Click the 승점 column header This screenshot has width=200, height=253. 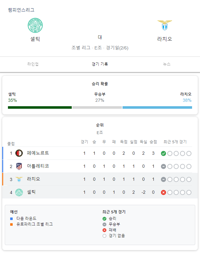tap(153, 142)
